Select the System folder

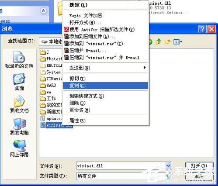[x=50, y=72]
